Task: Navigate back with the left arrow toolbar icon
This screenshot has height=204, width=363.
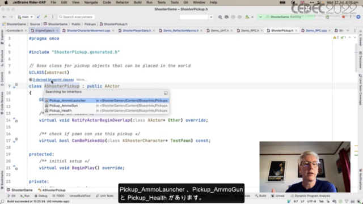Action: pyautogui.click(x=4, y=17)
